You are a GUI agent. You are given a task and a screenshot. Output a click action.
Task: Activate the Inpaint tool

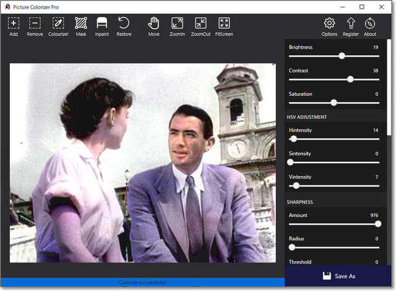coord(101,23)
